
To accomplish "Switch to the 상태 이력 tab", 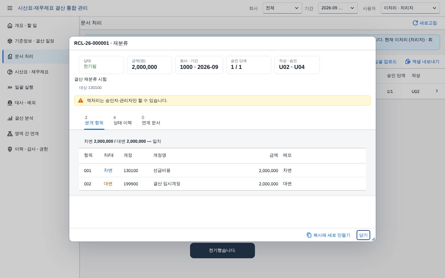I will pyautogui.click(x=122, y=120).
